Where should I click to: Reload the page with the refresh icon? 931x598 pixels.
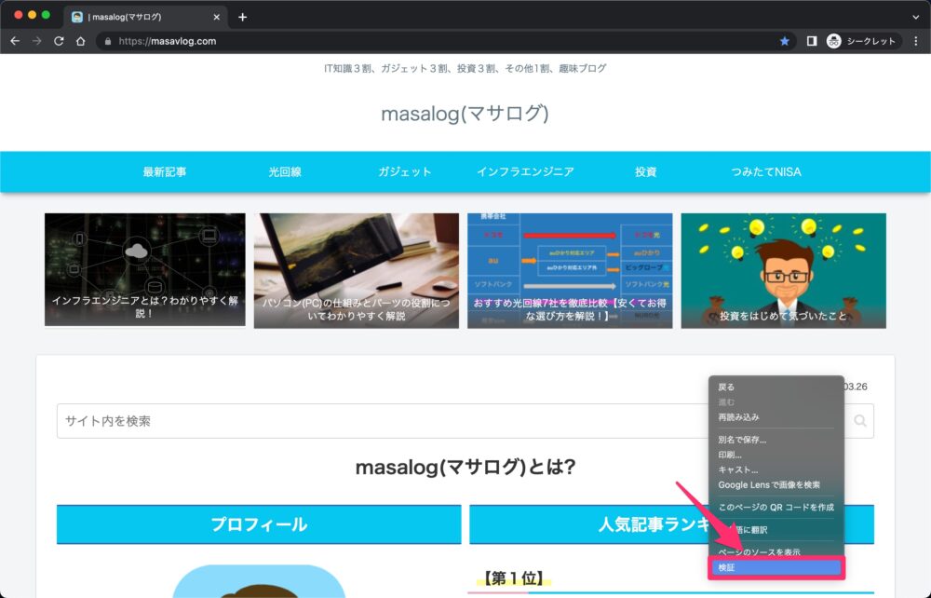(x=59, y=41)
